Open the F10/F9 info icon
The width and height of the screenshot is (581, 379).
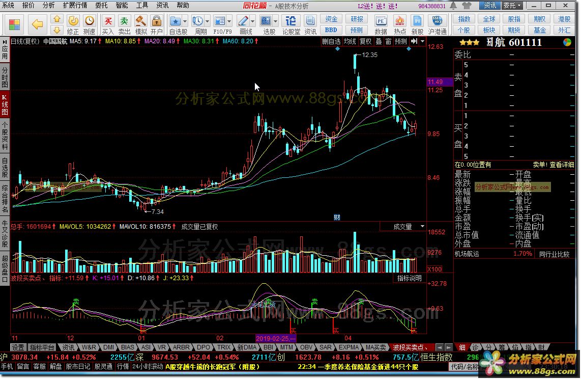click(x=220, y=21)
